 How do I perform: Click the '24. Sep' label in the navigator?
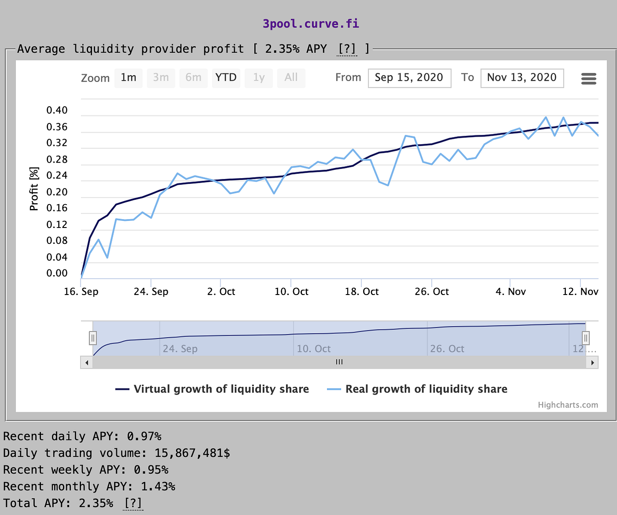point(180,349)
